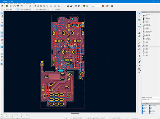This screenshot has width=160, height=119.
Task: Toggle visibility of B.Cu layer
Action: pyautogui.click(x=145, y=17)
